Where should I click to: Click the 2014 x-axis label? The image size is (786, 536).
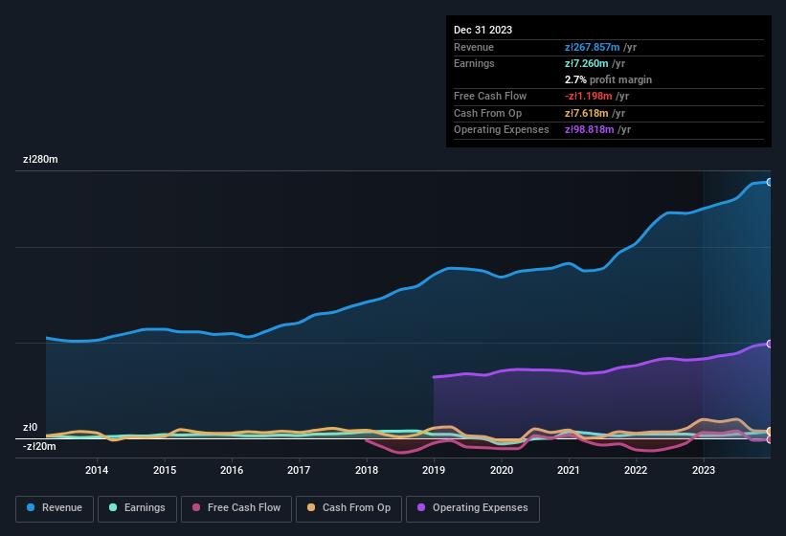click(97, 470)
